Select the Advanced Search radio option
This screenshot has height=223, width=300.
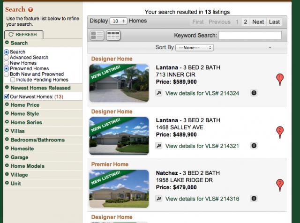7,57
